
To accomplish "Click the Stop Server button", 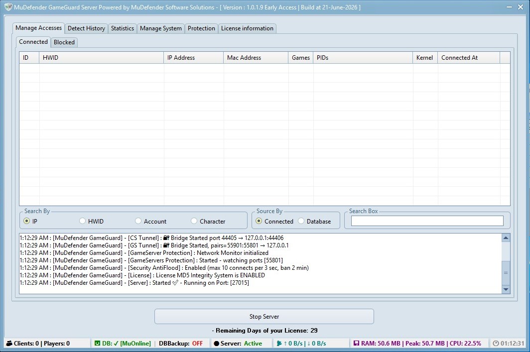I will (264, 317).
